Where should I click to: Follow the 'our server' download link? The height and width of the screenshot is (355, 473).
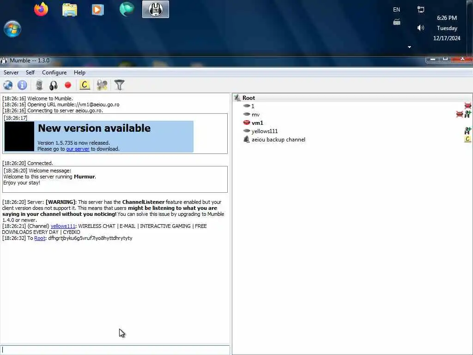coord(78,149)
